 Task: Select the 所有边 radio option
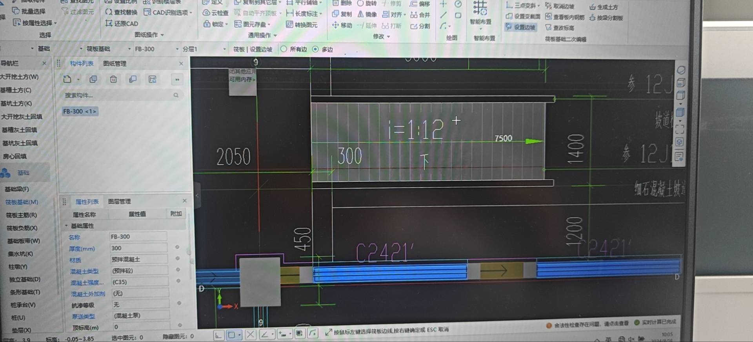click(294, 49)
